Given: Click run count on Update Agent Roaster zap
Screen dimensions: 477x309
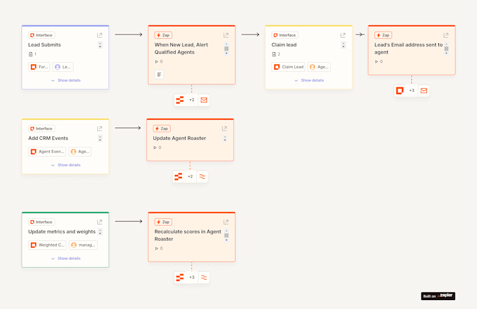Looking at the screenshot, I should [x=157, y=148].
